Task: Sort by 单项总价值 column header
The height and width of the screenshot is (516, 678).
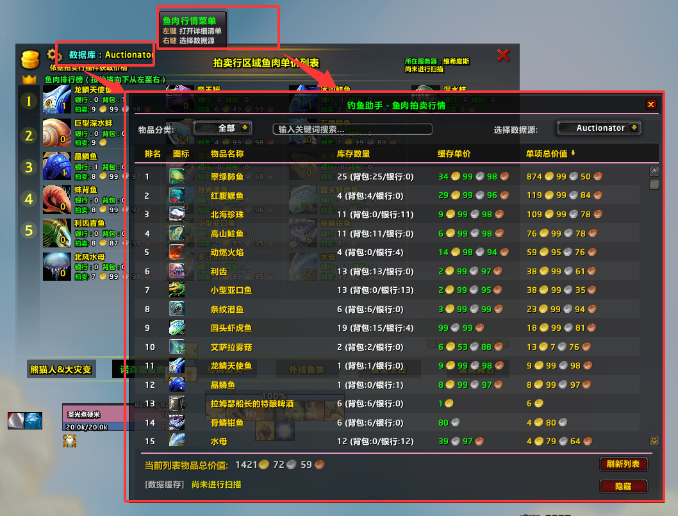Action: tap(550, 154)
